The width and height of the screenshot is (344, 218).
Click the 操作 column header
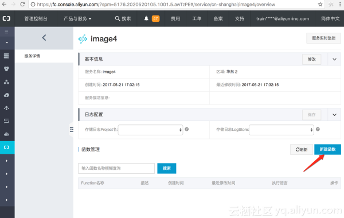tap(334, 183)
